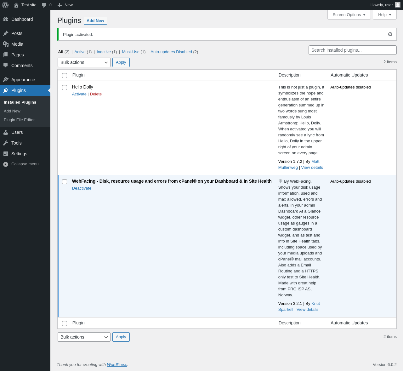Click the Pages icon in the sidebar

[x=6, y=55]
